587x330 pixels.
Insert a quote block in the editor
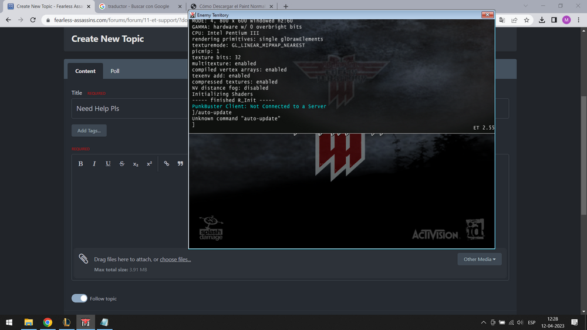(180, 164)
